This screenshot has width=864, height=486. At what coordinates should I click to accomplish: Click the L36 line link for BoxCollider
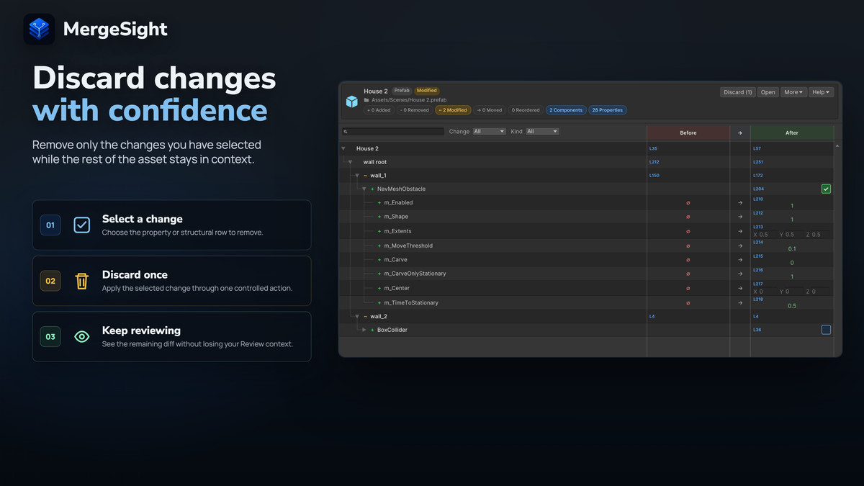coord(757,330)
